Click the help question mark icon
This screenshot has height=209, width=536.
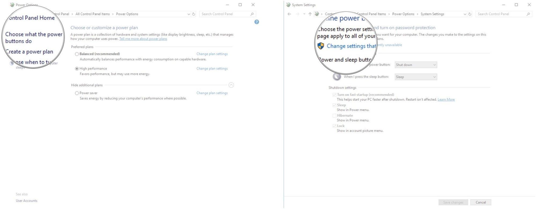256,22
